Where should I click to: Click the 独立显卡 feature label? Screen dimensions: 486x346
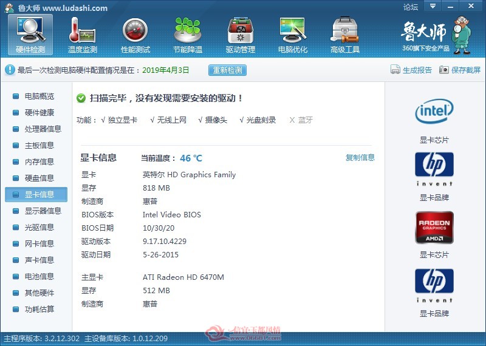pyautogui.click(x=123, y=120)
